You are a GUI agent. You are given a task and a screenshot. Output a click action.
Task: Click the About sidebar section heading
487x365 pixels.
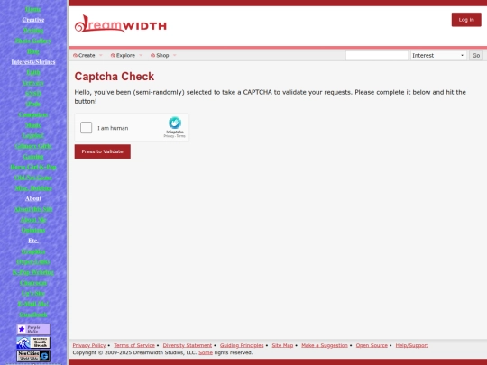(x=33, y=198)
